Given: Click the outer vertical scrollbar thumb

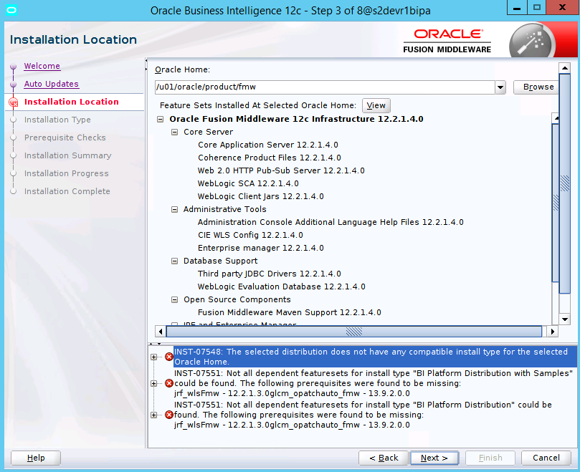Looking at the screenshot, I should tap(565, 183).
